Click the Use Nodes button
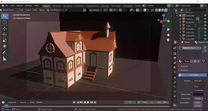This screenshot has width=208, height=111. point(192,75)
